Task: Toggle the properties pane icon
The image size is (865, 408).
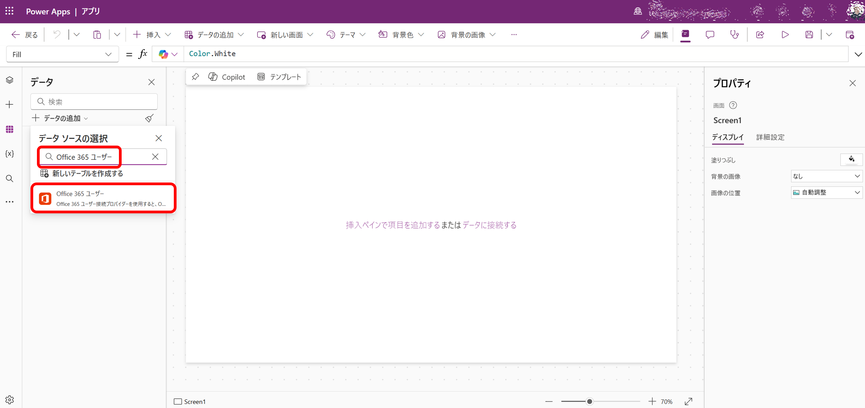Action: pyautogui.click(x=685, y=34)
